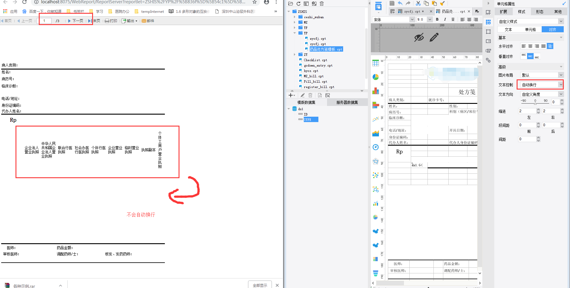Open the font family dropdown showing 宋体
570x288 pixels.
coord(394,19)
